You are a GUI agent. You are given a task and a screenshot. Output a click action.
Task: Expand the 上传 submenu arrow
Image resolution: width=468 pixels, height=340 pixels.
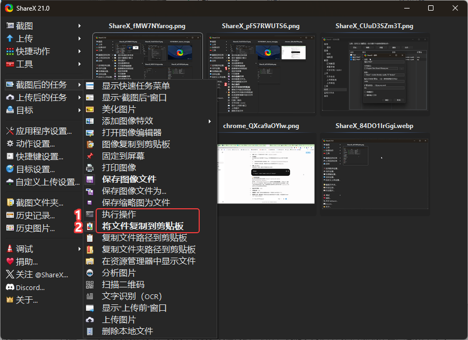click(79, 38)
